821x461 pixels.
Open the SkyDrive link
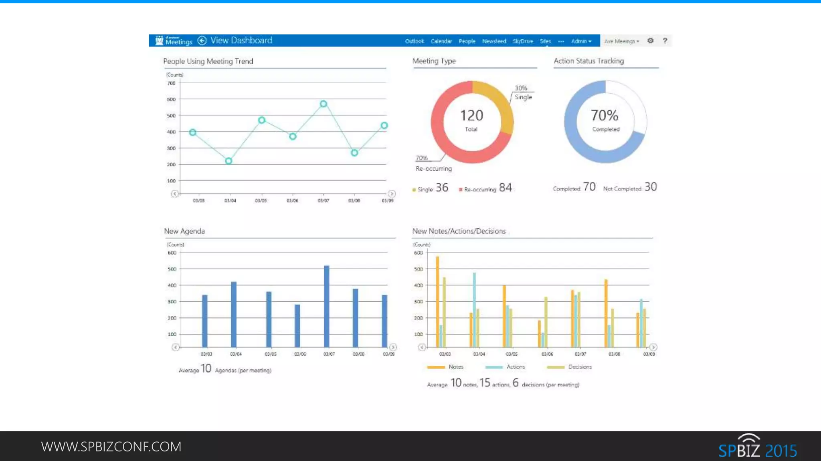pyautogui.click(x=523, y=41)
